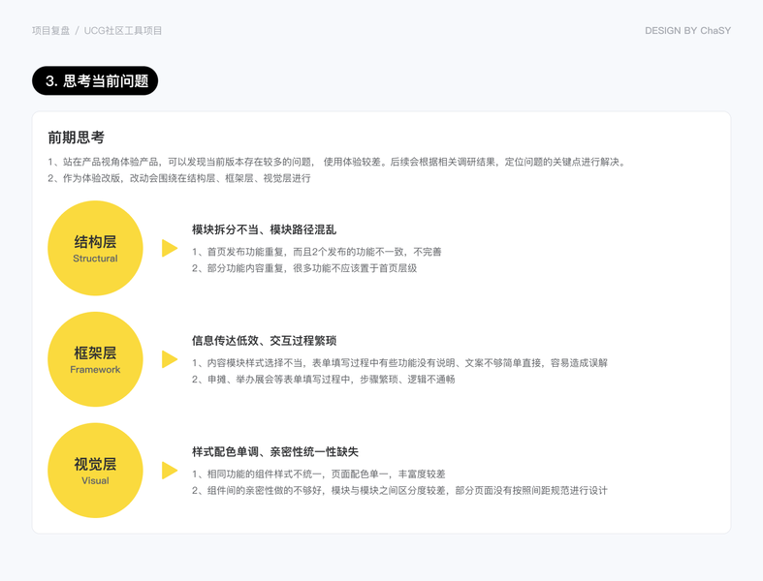Click the line starting 1、站在产品视角体验产品

coord(337,162)
